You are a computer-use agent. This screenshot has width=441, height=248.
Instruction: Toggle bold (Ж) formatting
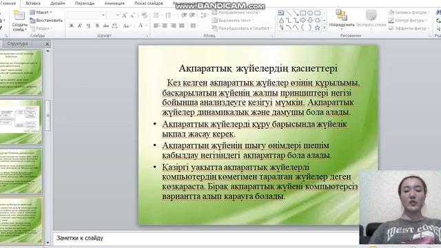point(72,25)
